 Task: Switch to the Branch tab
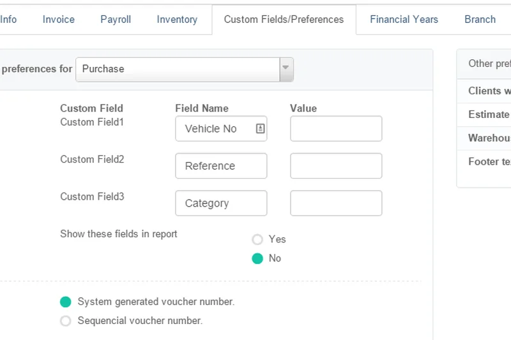tap(480, 19)
